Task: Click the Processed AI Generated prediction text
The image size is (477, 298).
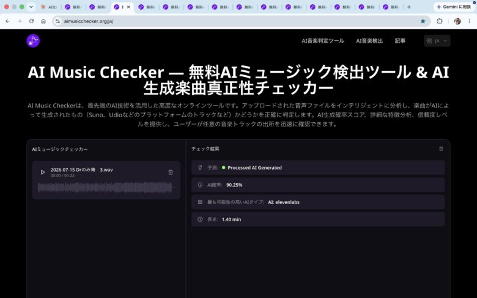Action: [x=254, y=168]
